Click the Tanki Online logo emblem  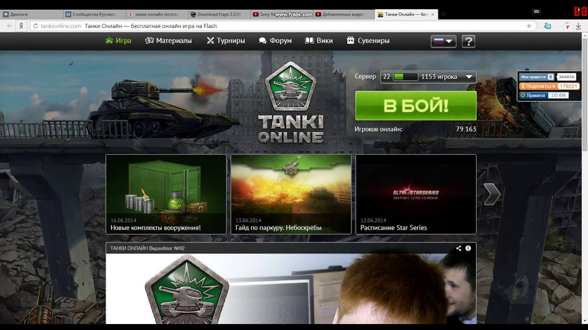point(291,87)
